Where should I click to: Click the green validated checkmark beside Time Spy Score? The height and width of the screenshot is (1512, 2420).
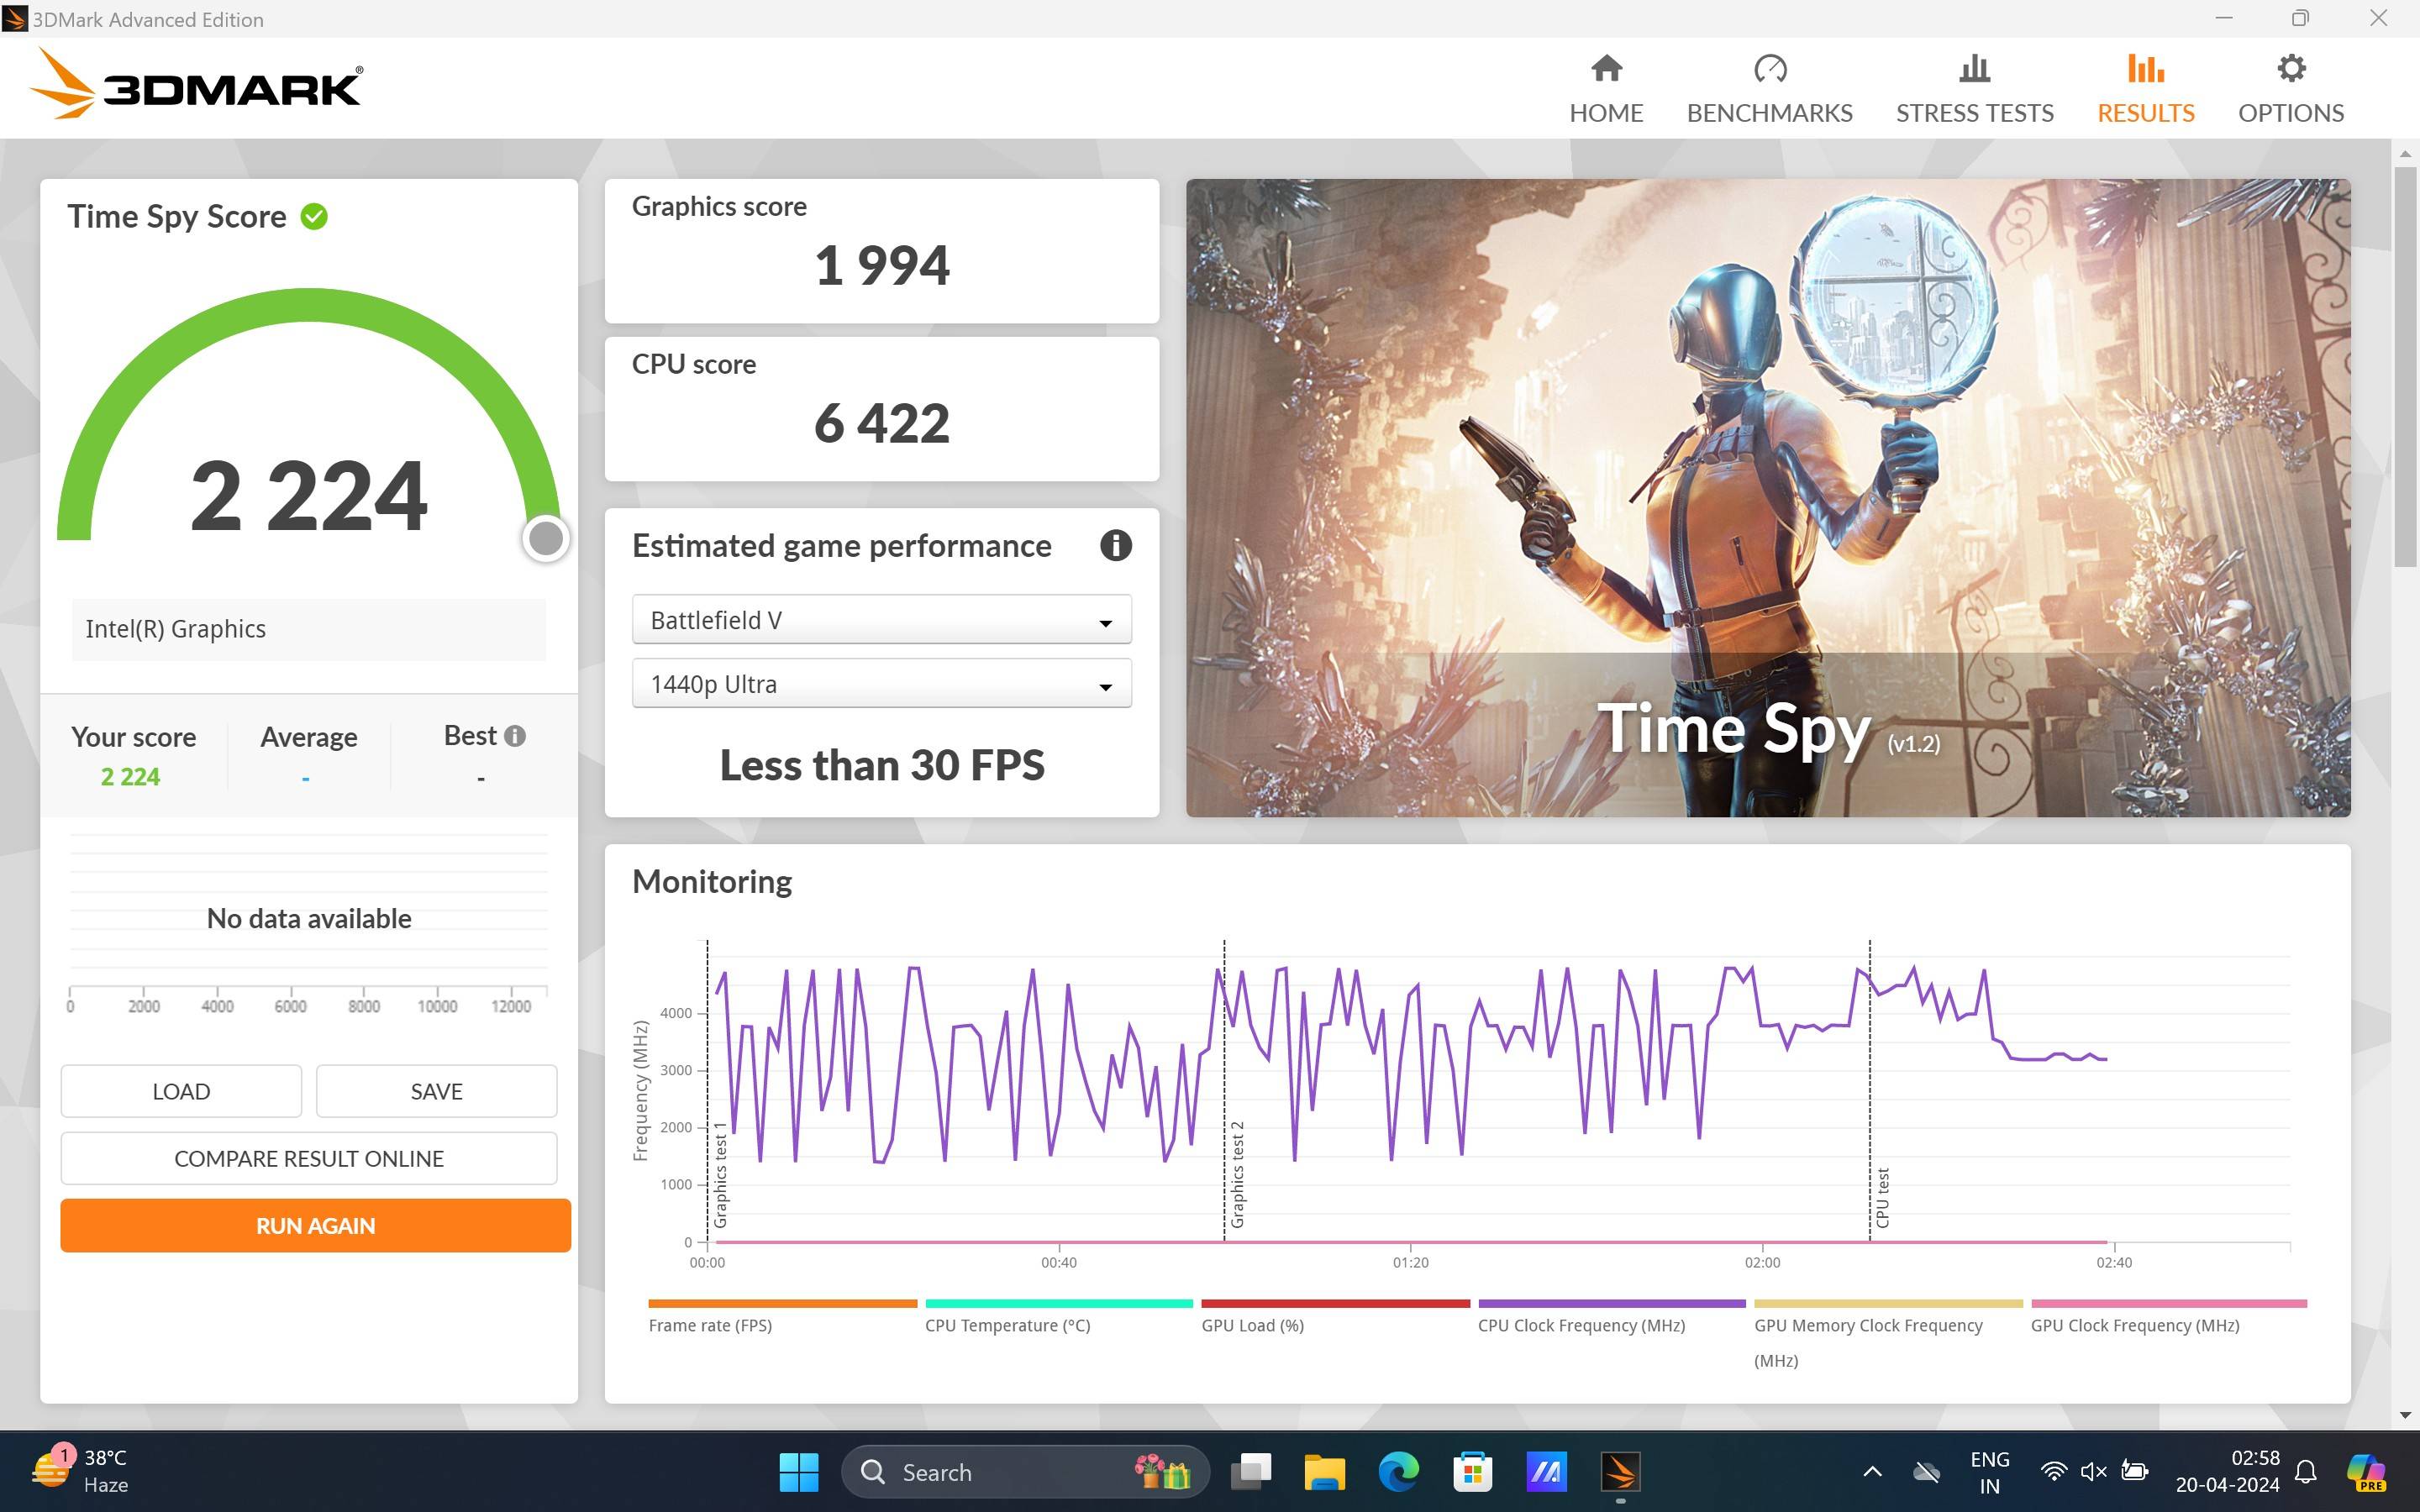(314, 217)
